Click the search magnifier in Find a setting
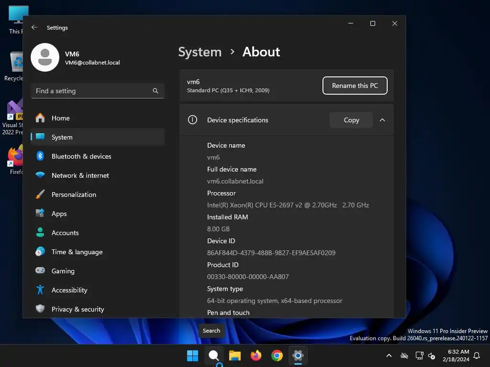This screenshot has width=490, height=367. click(x=156, y=91)
